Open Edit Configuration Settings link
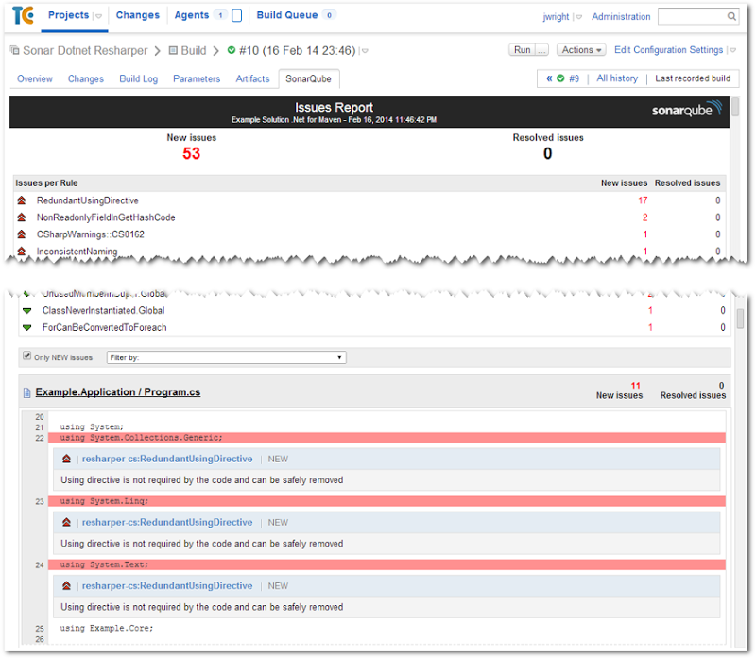Image resolution: width=756 pixels, height=660 pixels. tap(668, 50)
